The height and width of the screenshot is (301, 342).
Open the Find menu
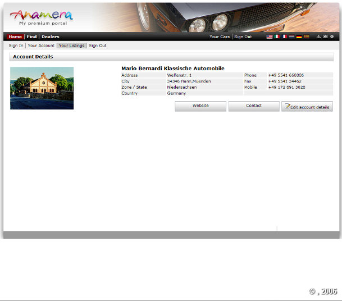[x=31, y=37]
